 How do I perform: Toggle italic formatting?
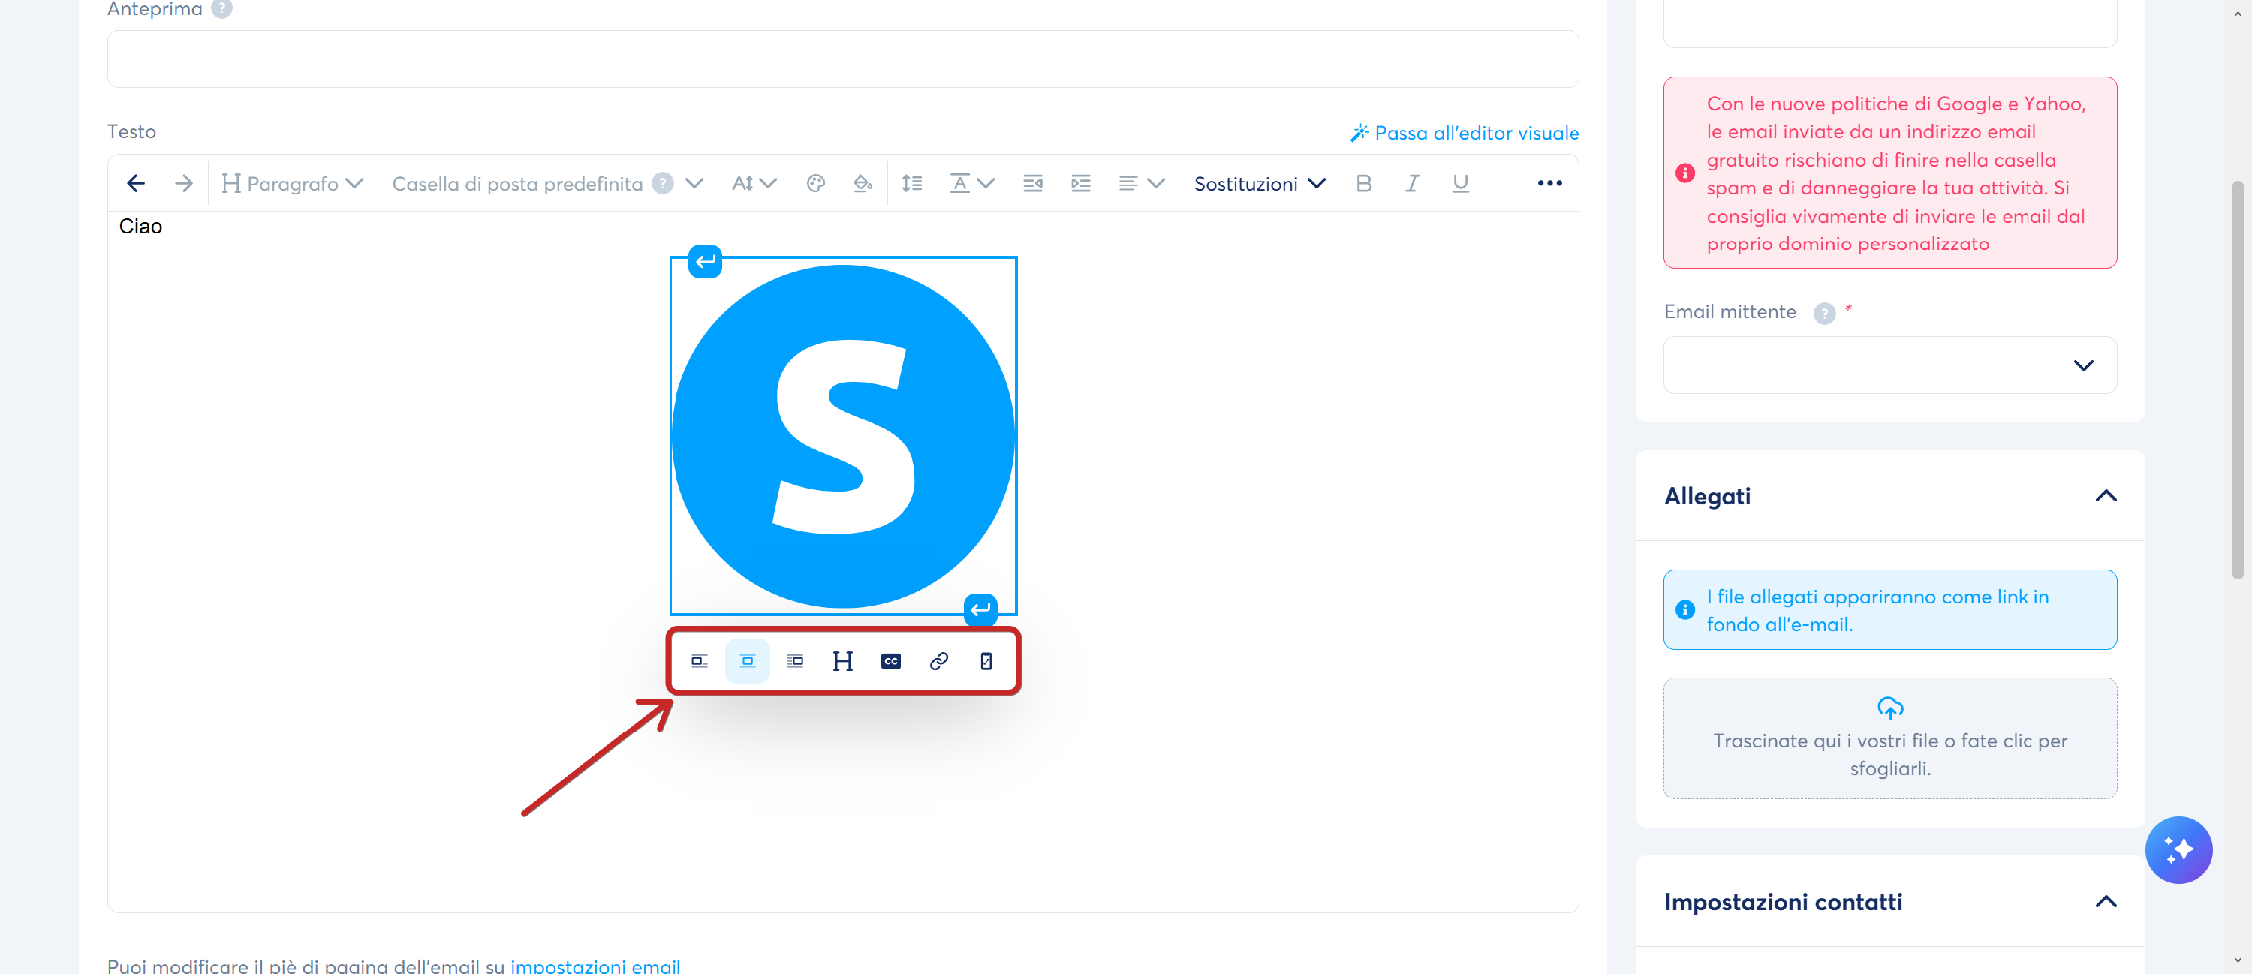[1412, 183]
